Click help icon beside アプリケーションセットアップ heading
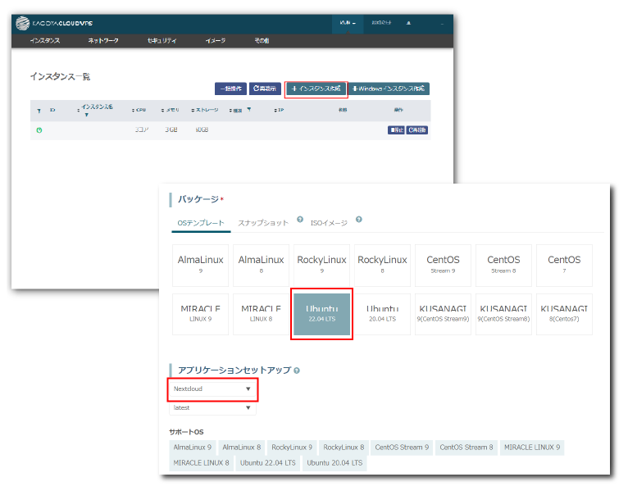The height and width of the screenshot is (500, 628). click(297, 370)
